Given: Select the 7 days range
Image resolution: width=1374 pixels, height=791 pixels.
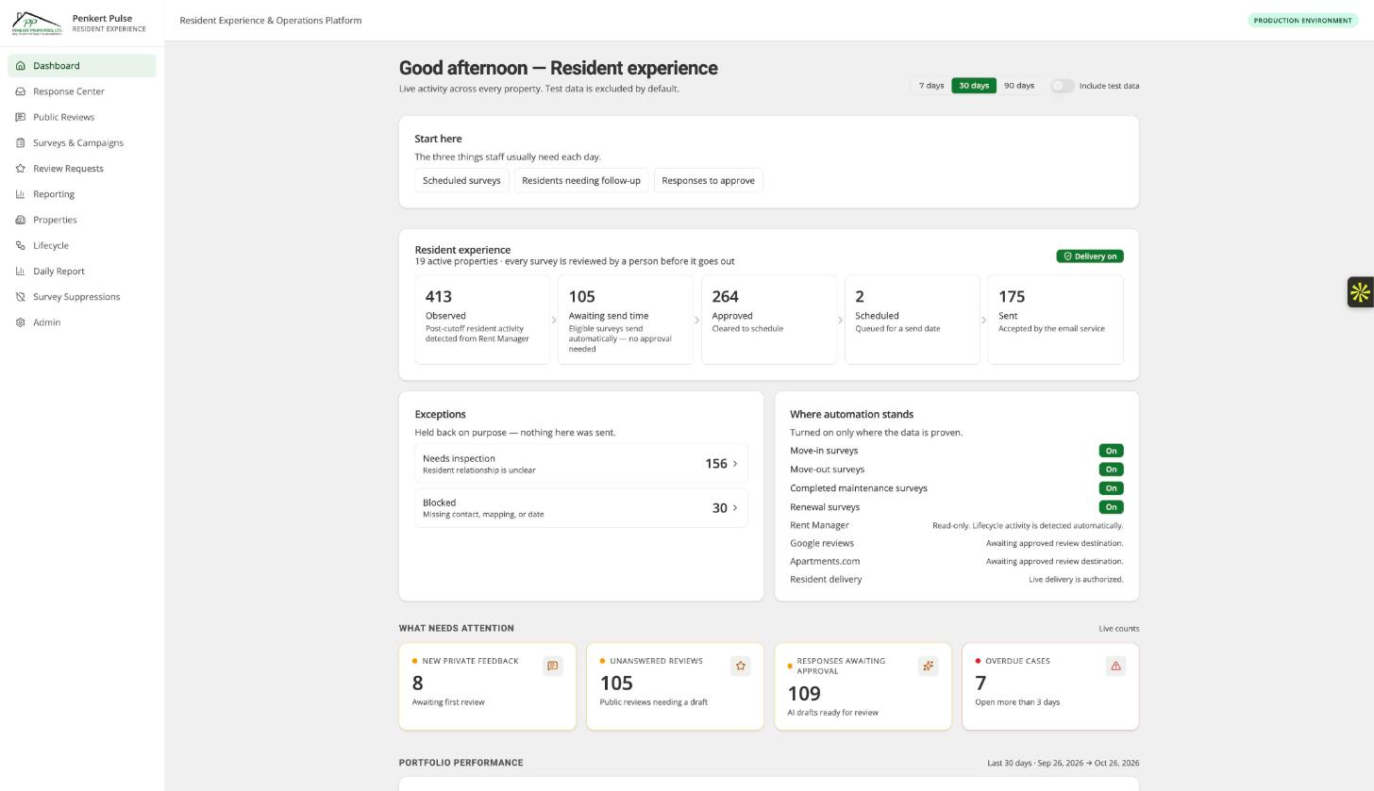Looking at the screenshot, I should click(x=931, y=86).
